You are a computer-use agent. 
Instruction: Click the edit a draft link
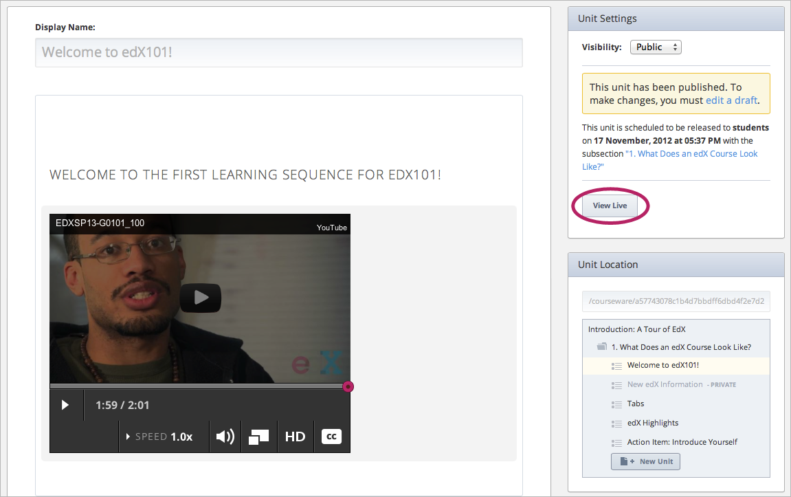(x=731, y=100)
